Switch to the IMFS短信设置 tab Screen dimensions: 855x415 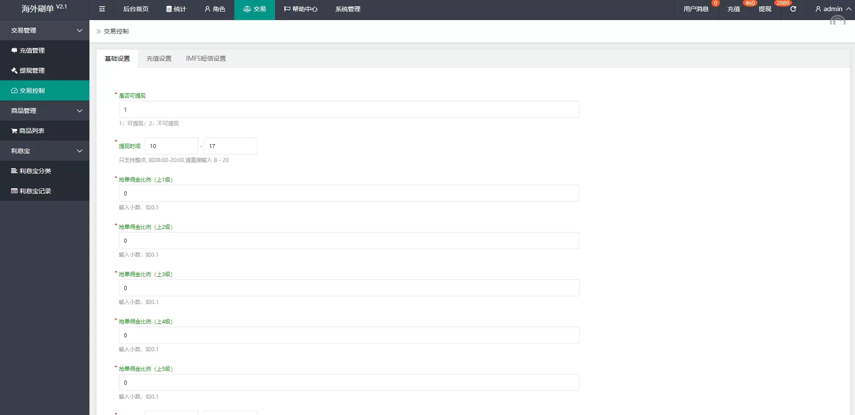tap(206, 58)
